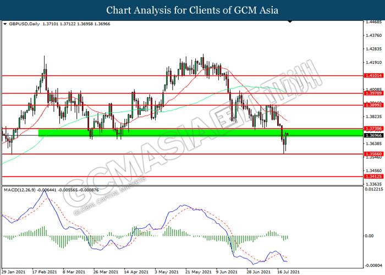Click the 14 Apr 2021 date label

136,272
